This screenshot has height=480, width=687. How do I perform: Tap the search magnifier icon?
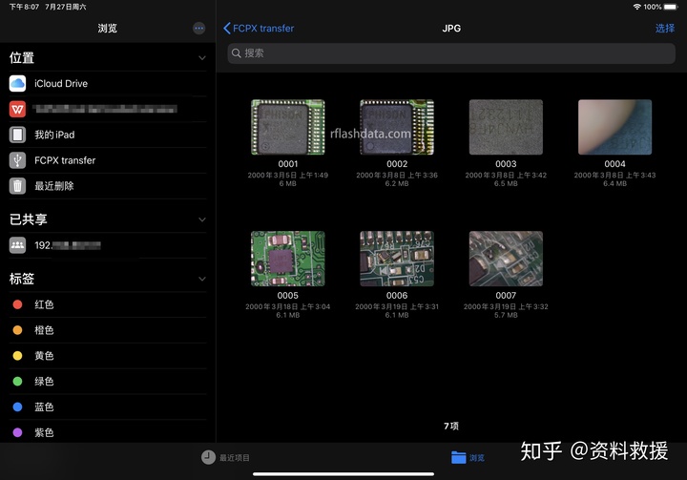(x=237, y=53)
